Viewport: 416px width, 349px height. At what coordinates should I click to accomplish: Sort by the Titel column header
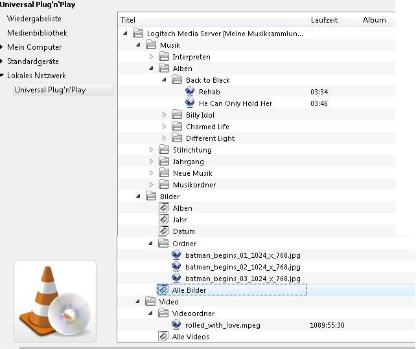pos(129,20)
